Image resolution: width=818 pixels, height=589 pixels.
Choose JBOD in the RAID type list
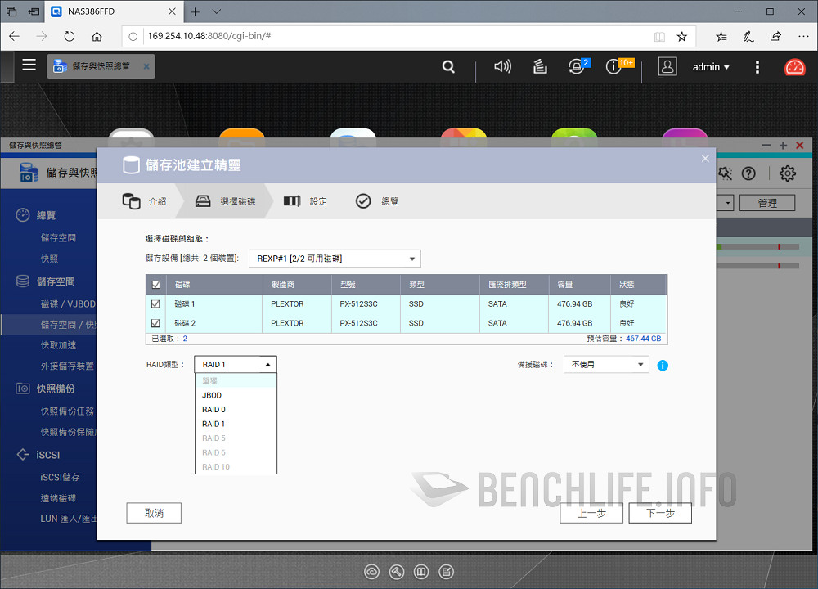(x=212, y=395)
